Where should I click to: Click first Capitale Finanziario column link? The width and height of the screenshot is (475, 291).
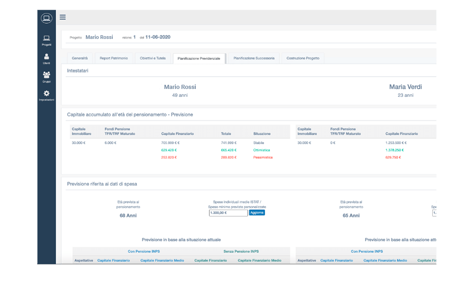tap(114, 260)
